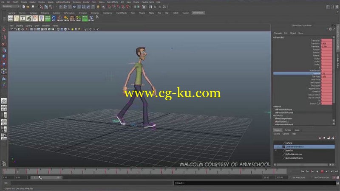Activate the Scale tool in toolbox
The height and width of the screenshot is (191, 340).
click(4, 65)
